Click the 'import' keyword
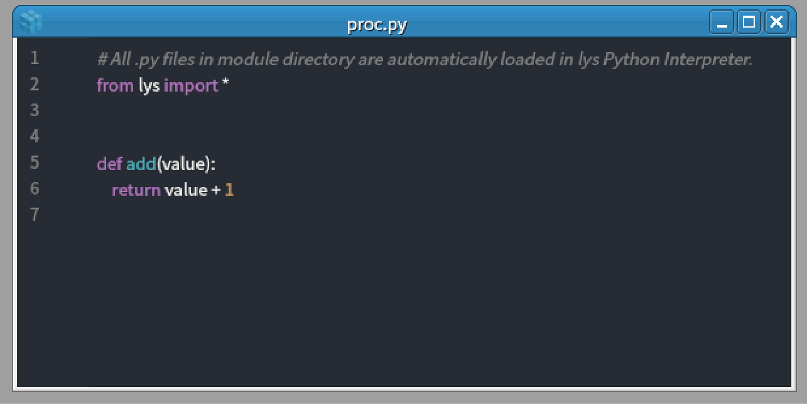 [191, 85]
